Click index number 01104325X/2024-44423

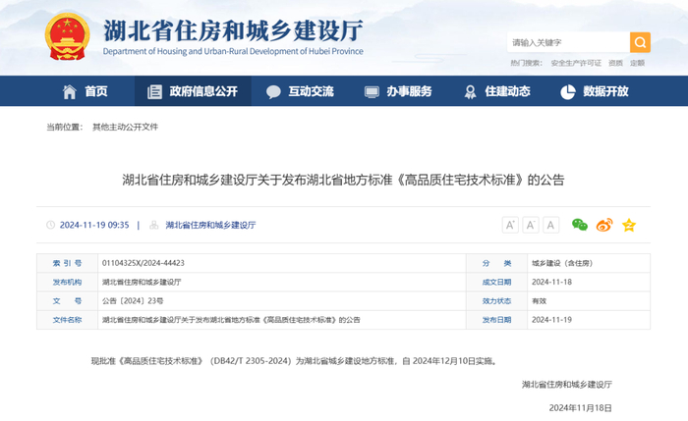pyautogui.click(x=143, y=263)
